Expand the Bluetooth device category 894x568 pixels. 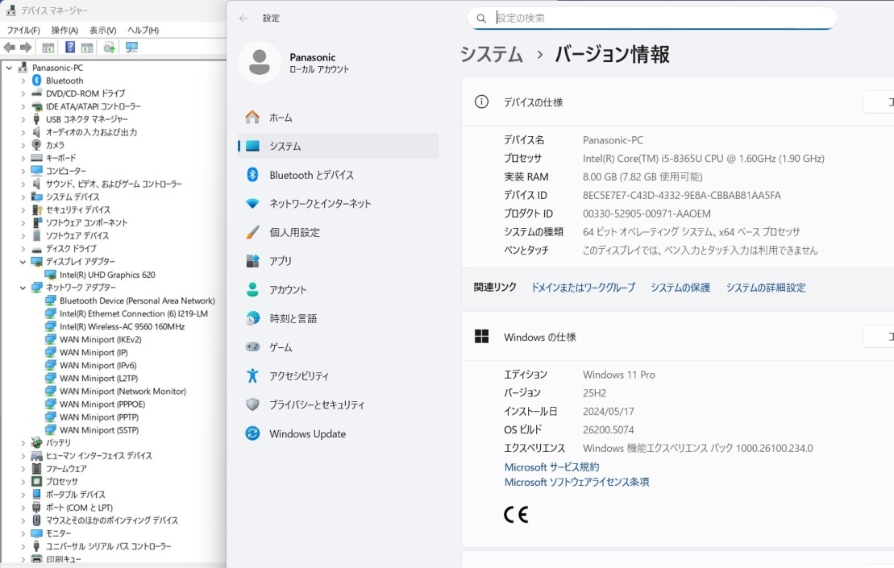(23, 81)
